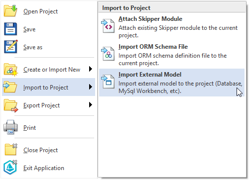
Task: Click the Import to Project folder icon
Action: pos(10,87)
